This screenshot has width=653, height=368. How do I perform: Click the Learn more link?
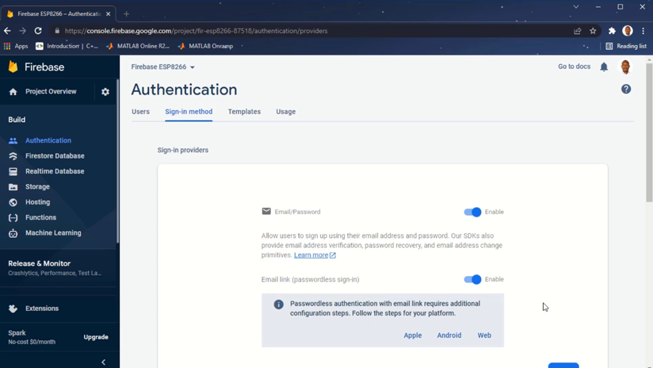tap(311, 255)
